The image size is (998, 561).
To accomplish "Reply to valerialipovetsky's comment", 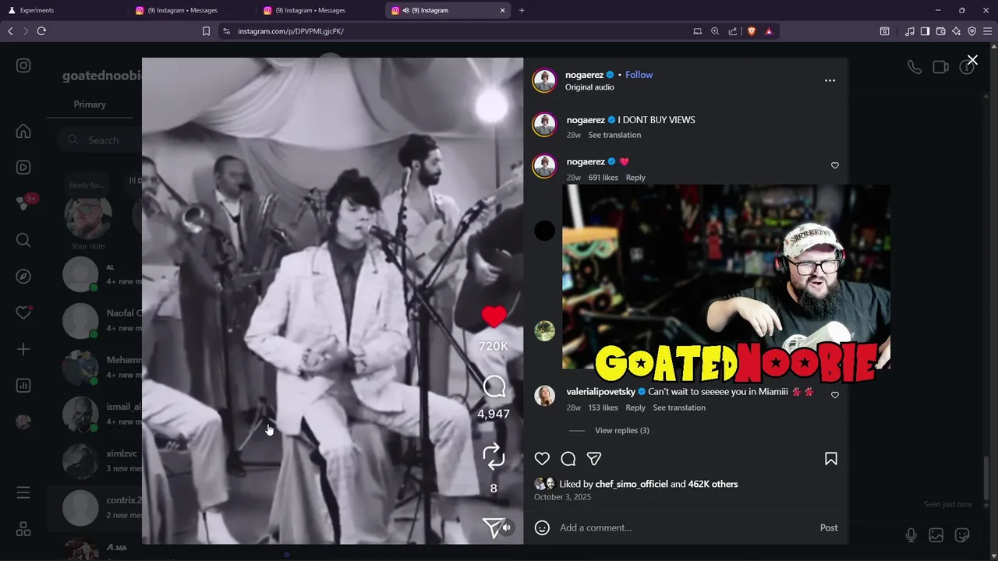I will pos(635,408).
